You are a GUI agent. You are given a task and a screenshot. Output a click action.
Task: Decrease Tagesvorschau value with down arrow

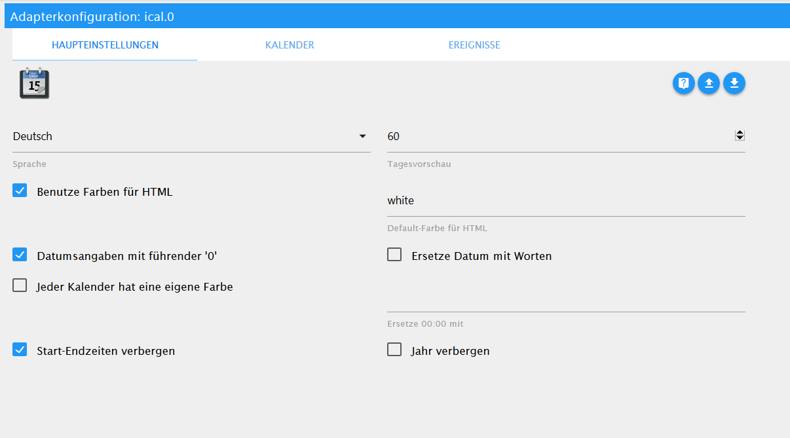click(x=740, y=139)
